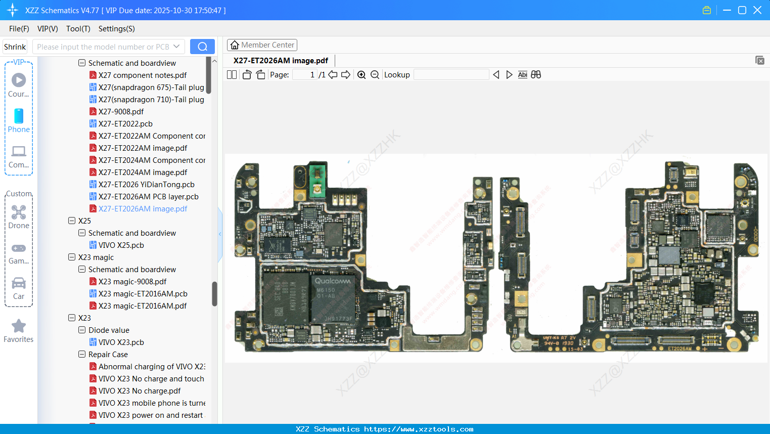Select the X27-ET2026AM image.pdf tab
This screenshot has height=434, width=770.
point(281,61)
